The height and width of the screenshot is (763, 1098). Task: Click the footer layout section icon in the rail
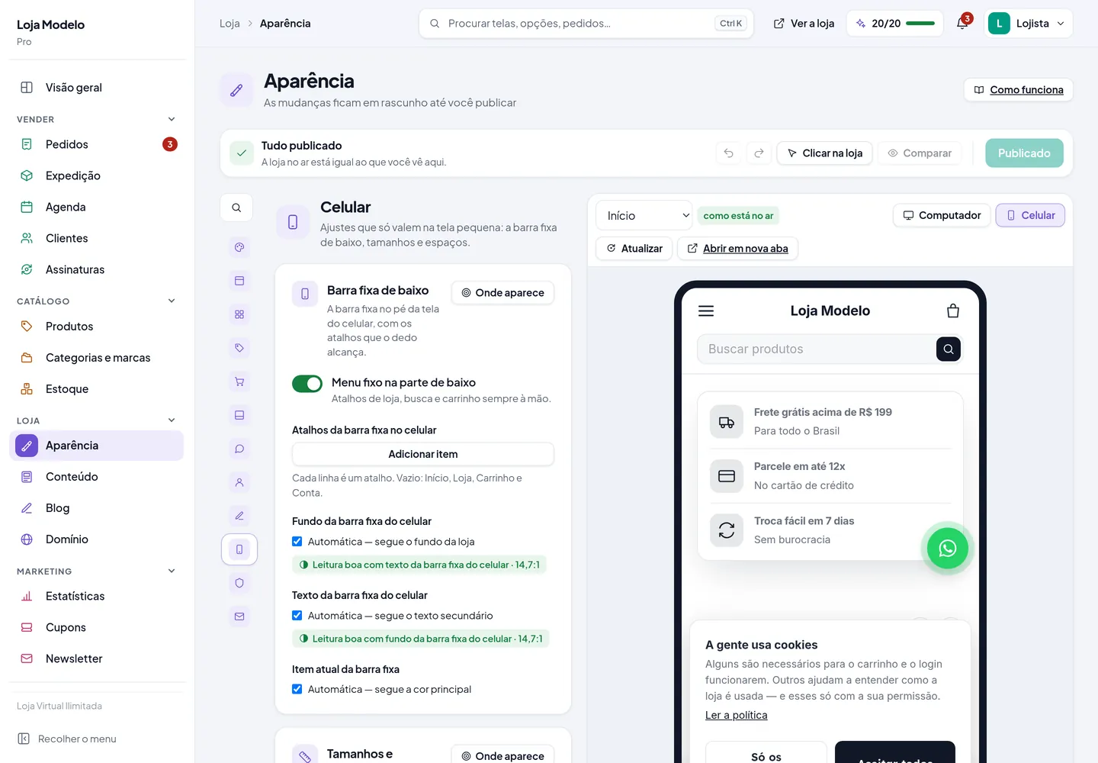239,415
